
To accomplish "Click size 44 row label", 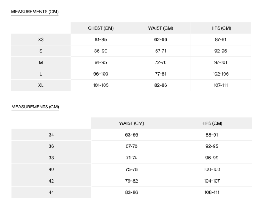I will coord(51,192).
